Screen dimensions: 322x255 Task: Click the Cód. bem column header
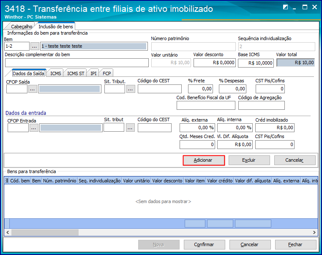(x=20, y=181)
